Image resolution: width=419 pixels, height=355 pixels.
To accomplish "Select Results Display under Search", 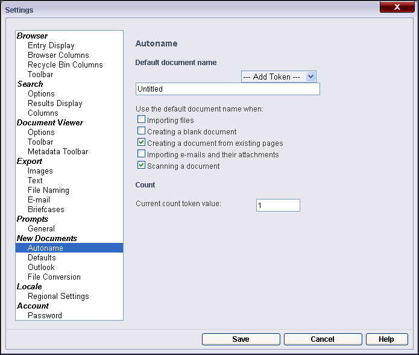I will (x=55, y=104).
